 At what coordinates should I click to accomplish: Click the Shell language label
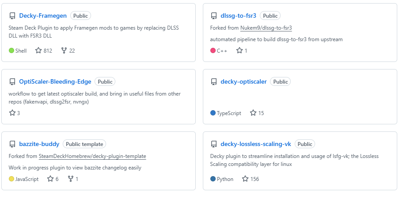(21, 51)
